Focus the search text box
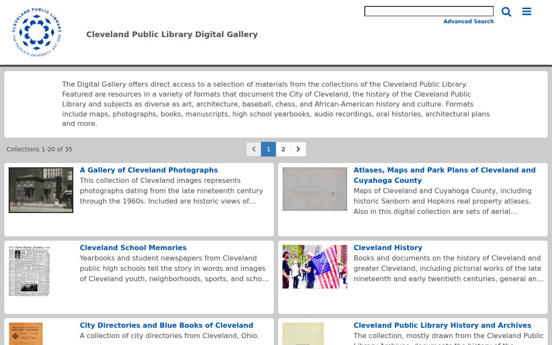Image resolution: width=552 pixels, height=345 pixels. tap(429, 11)
